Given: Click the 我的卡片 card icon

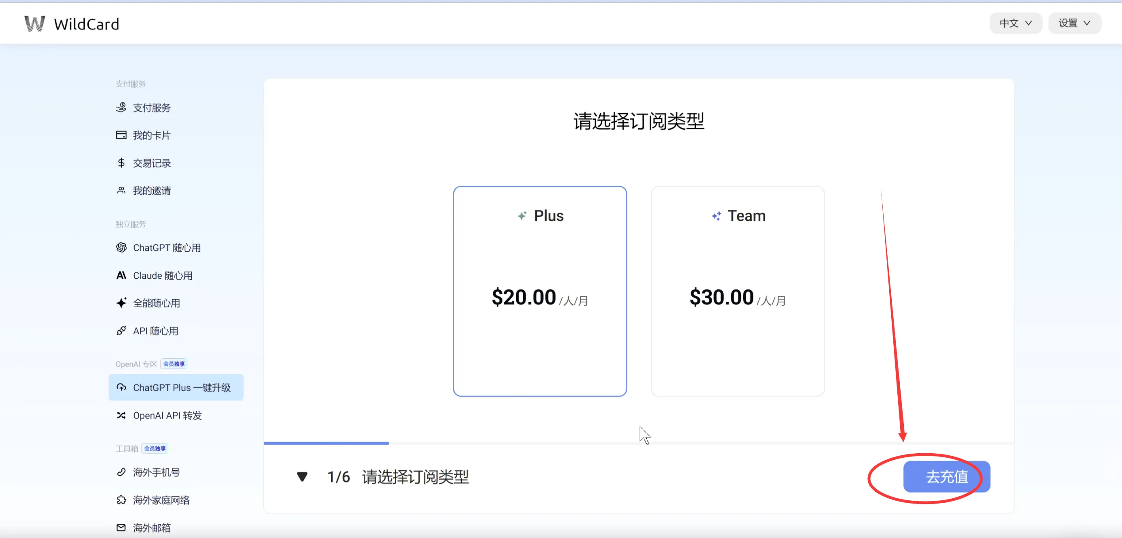Looking at the screenshot, I should 121,135.
